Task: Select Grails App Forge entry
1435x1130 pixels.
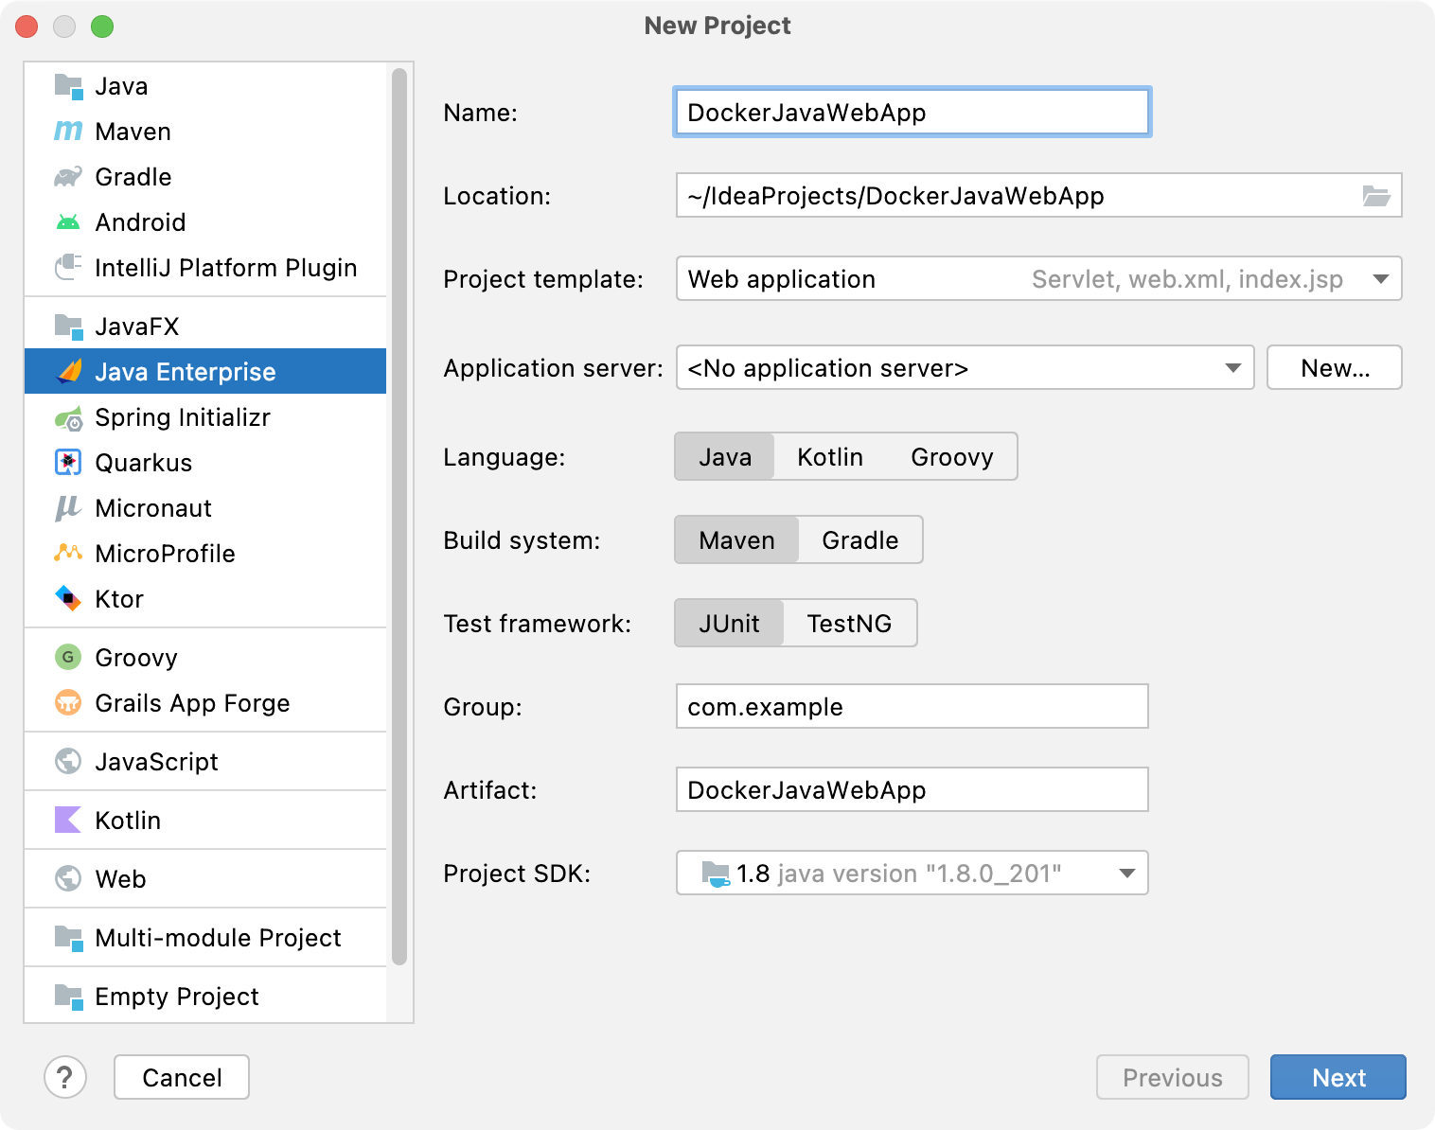Action: coord(205,703)
